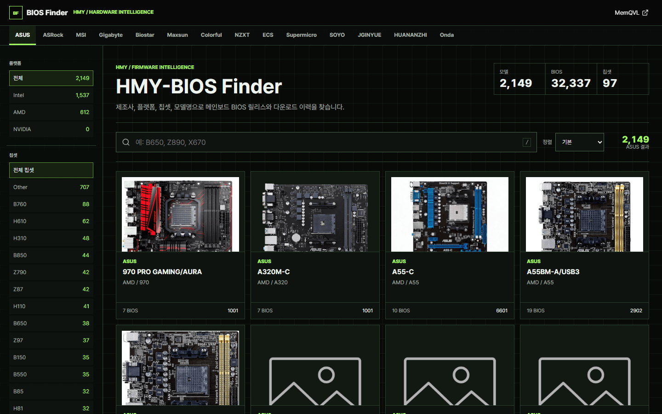This screenshot has height=414, width=662.
Task: Click the version number '2902'
Action: point(636,310)
